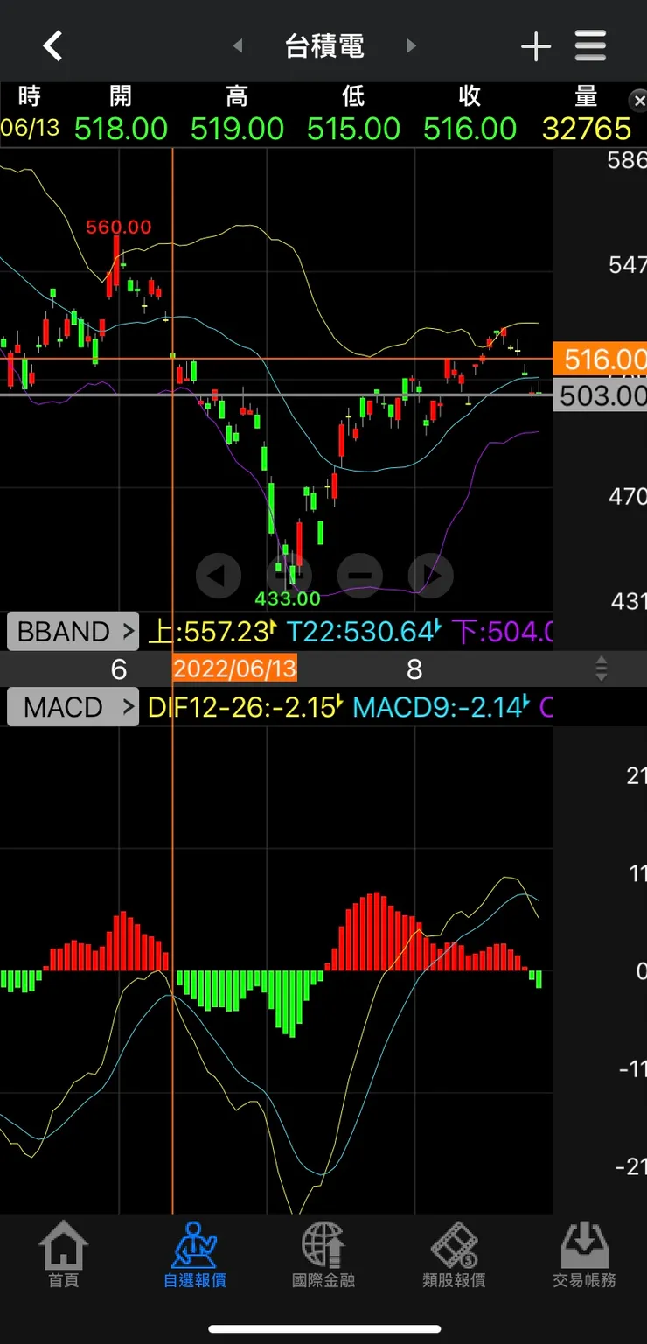647x1344 pixels.
Task: Tap the month 6 label on date axis
Action: coord(119,669)
